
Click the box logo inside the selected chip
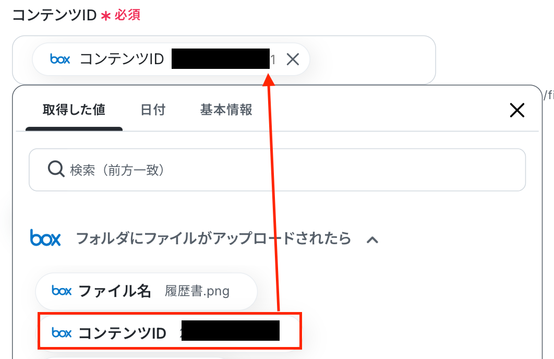coord(60,59)
